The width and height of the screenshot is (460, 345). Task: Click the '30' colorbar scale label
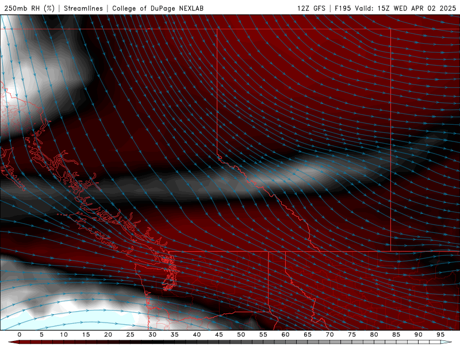152,335
